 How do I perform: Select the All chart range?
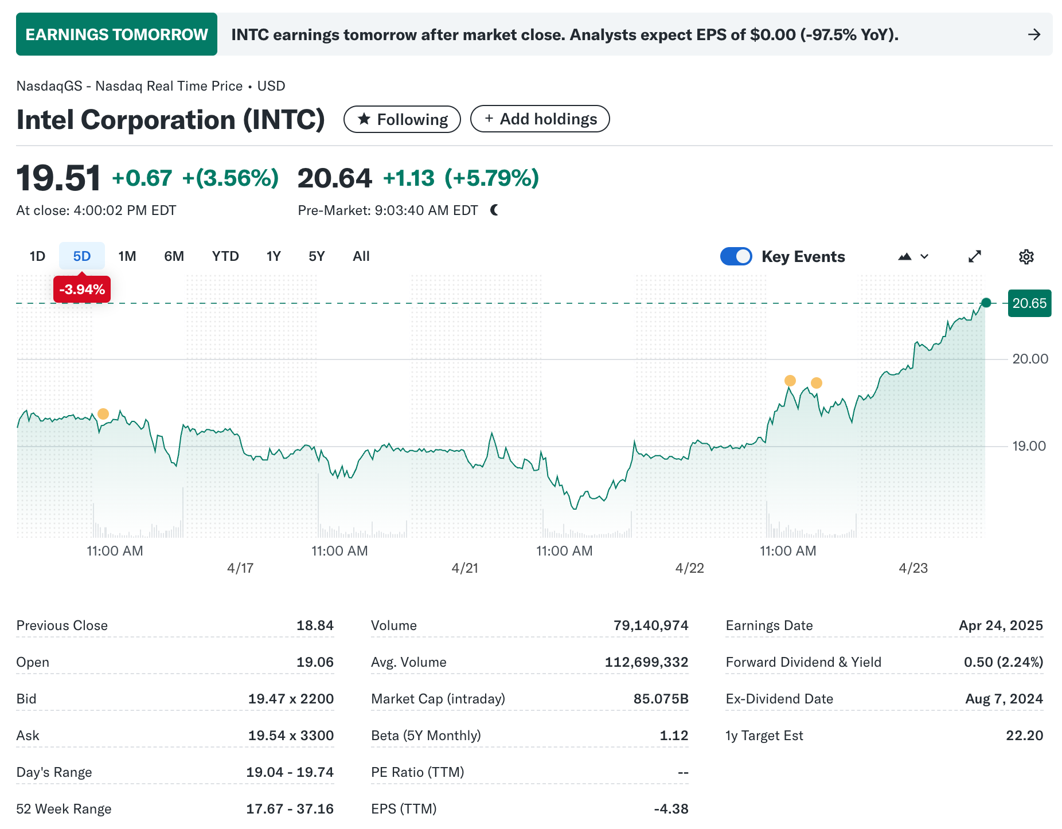point(361,256)
